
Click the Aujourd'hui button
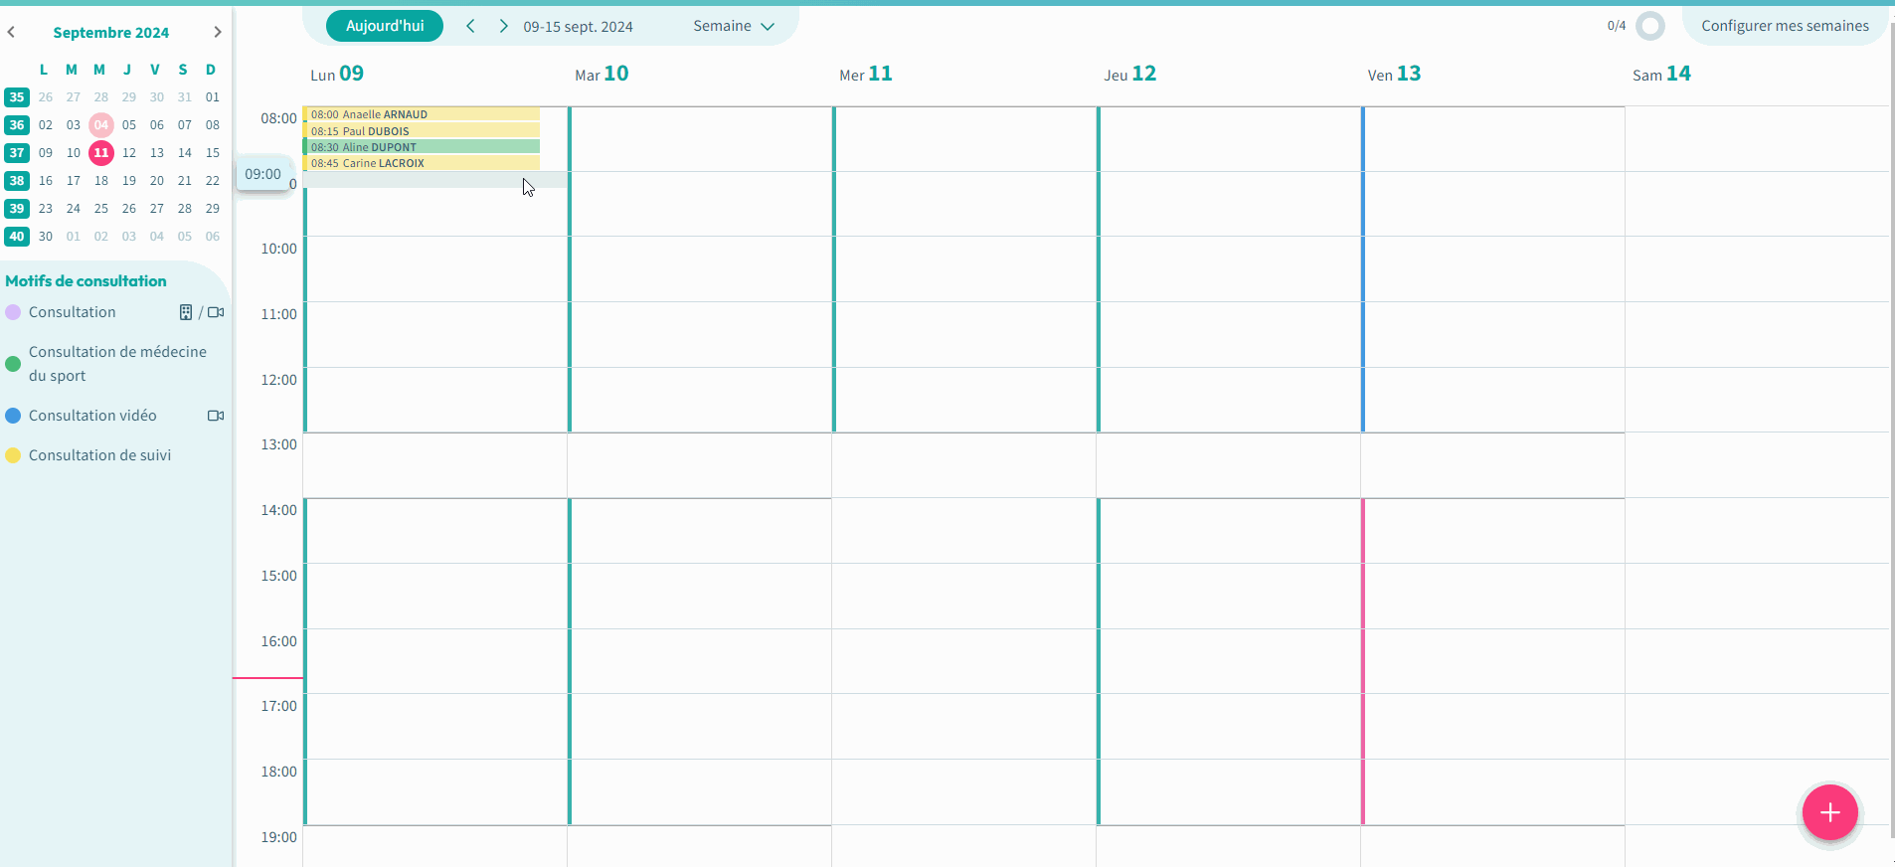385,26
